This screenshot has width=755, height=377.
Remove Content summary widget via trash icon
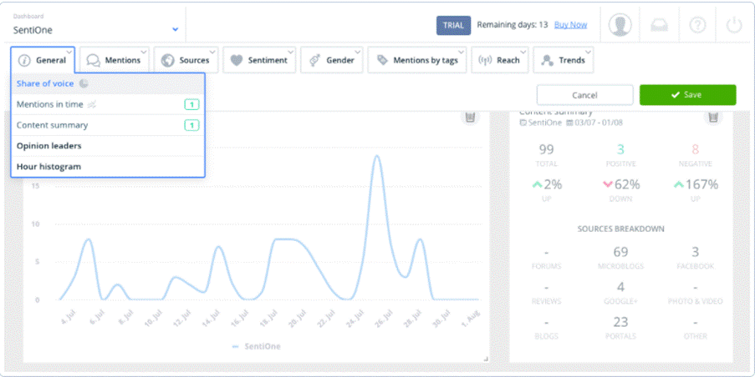[x=712, y=118]
